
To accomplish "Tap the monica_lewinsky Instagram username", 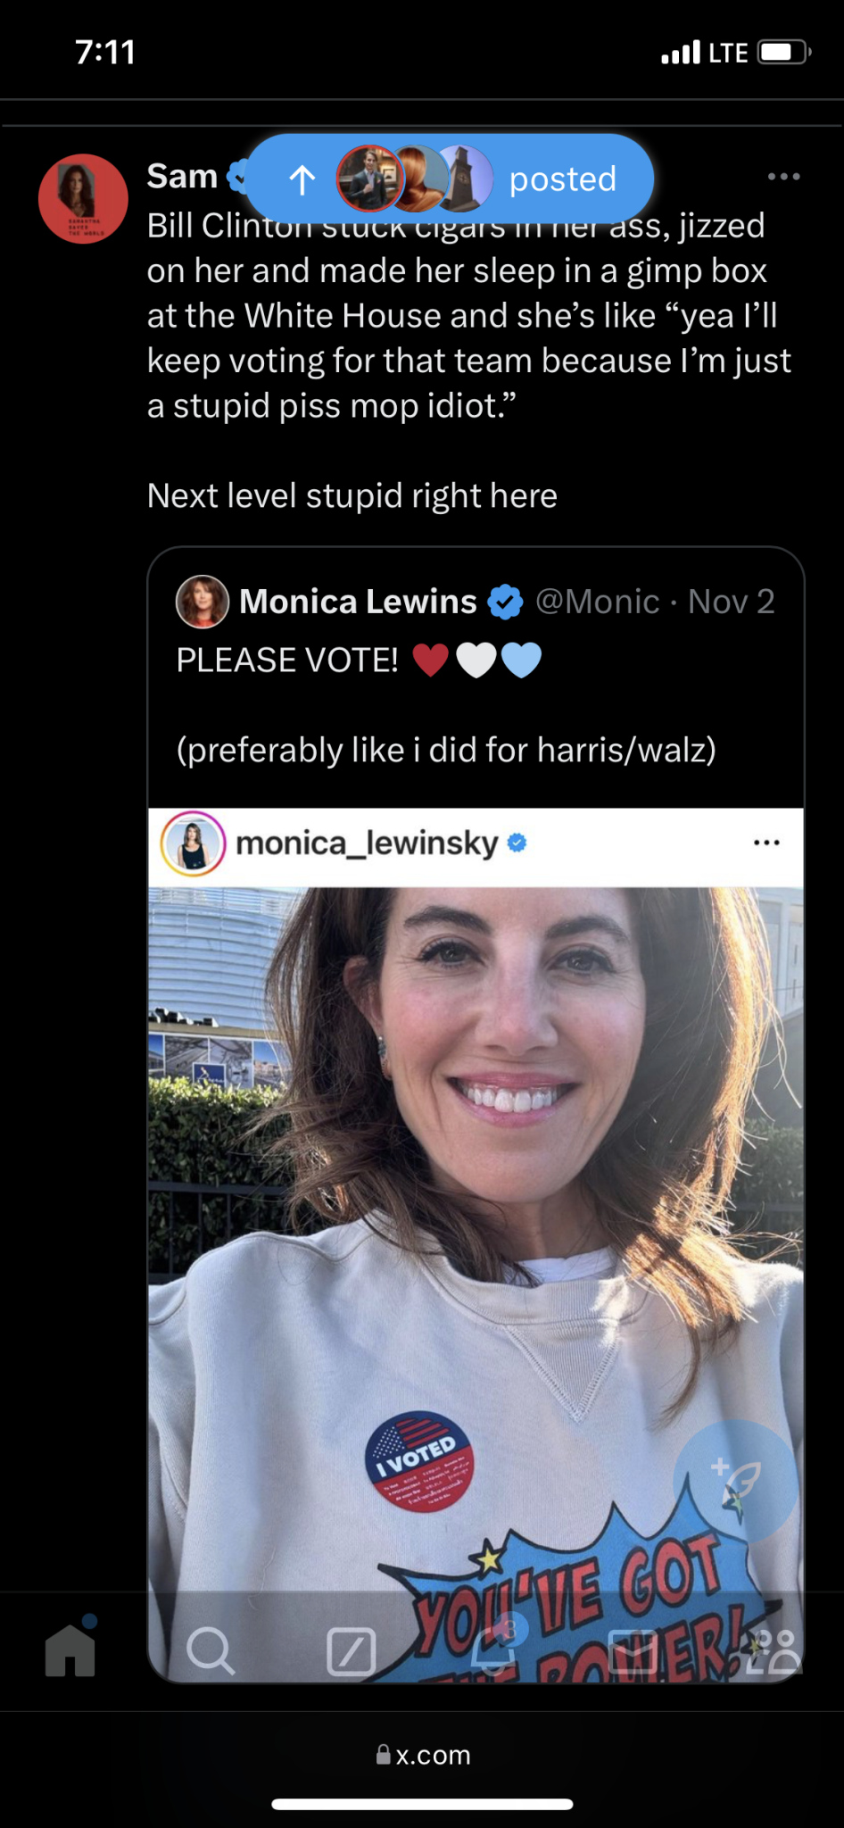I will click(x=367, y=843).
